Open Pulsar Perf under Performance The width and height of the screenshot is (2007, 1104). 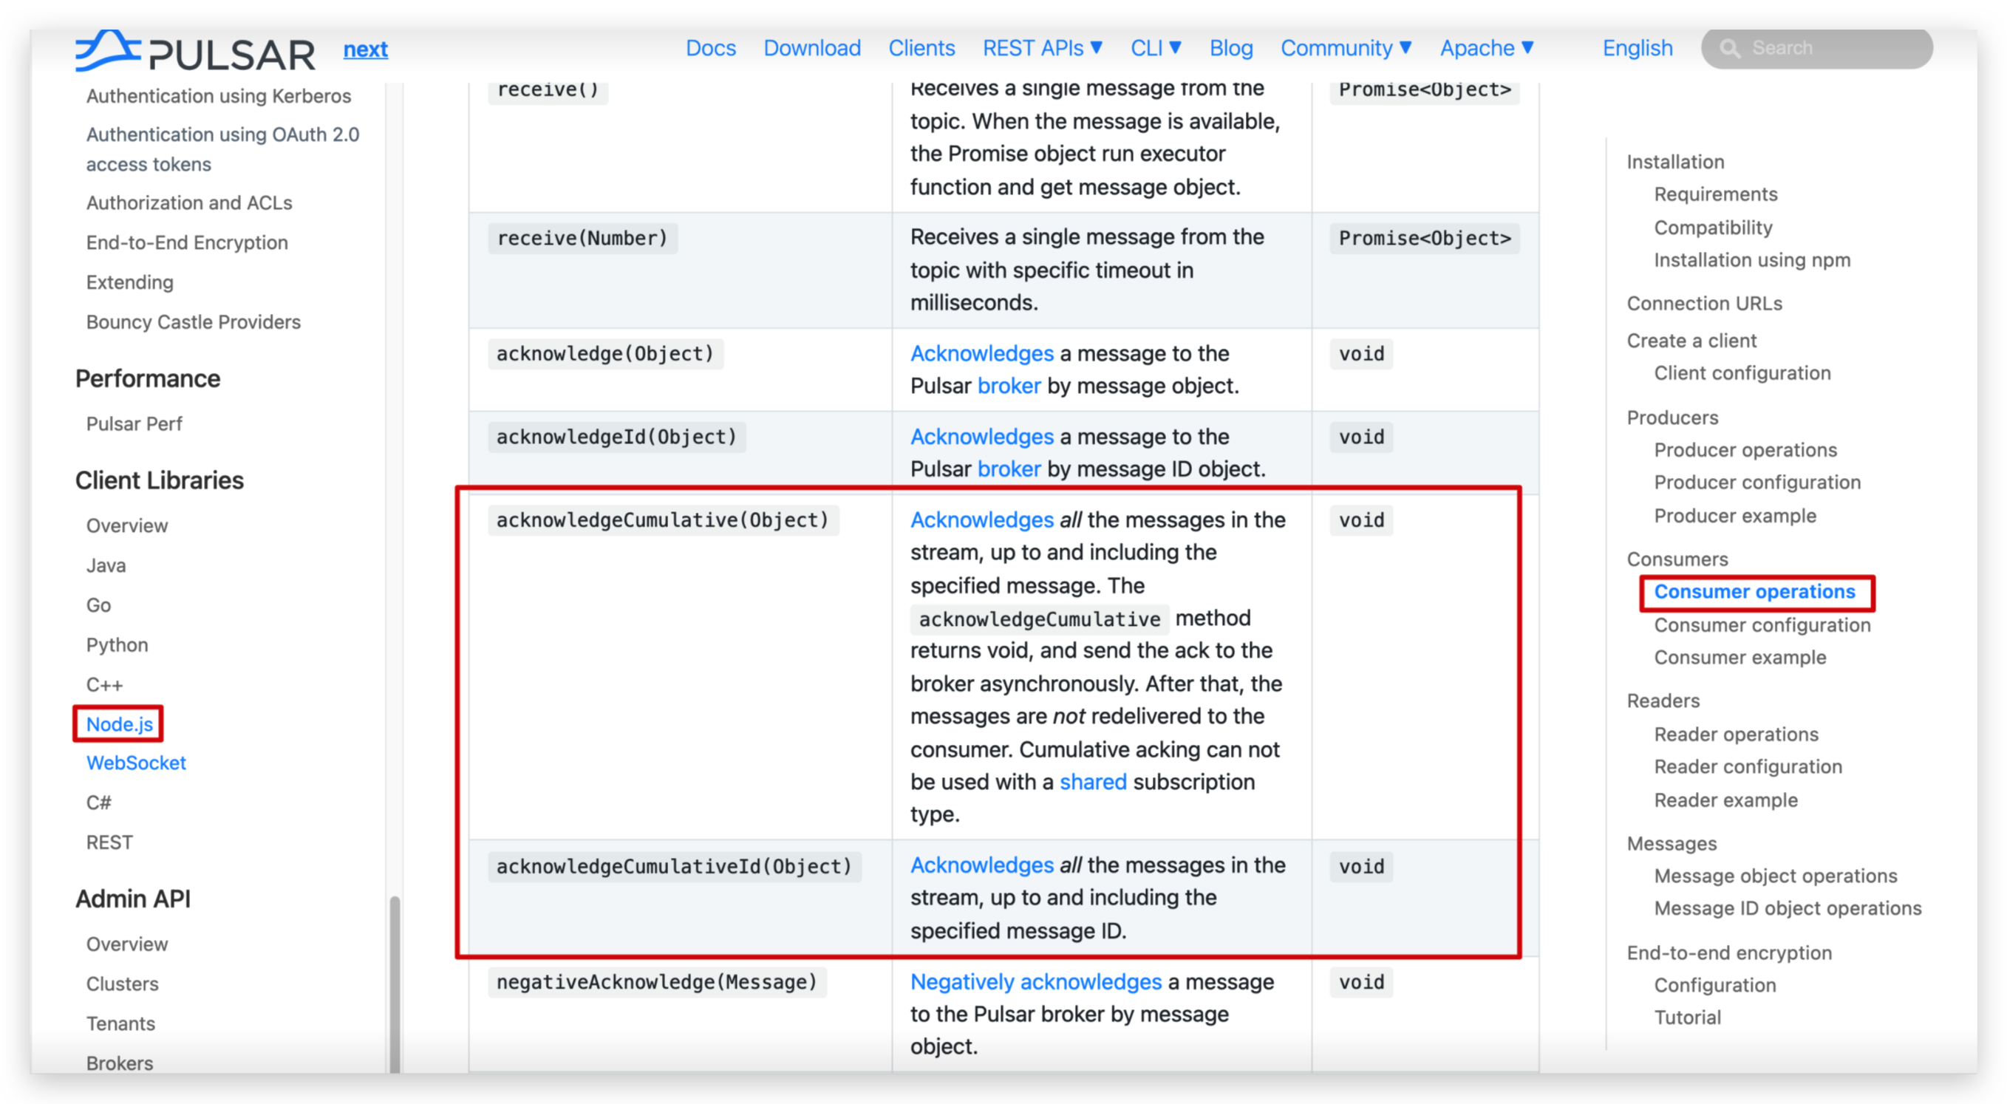pyautogui.click(x=134, y=424)
